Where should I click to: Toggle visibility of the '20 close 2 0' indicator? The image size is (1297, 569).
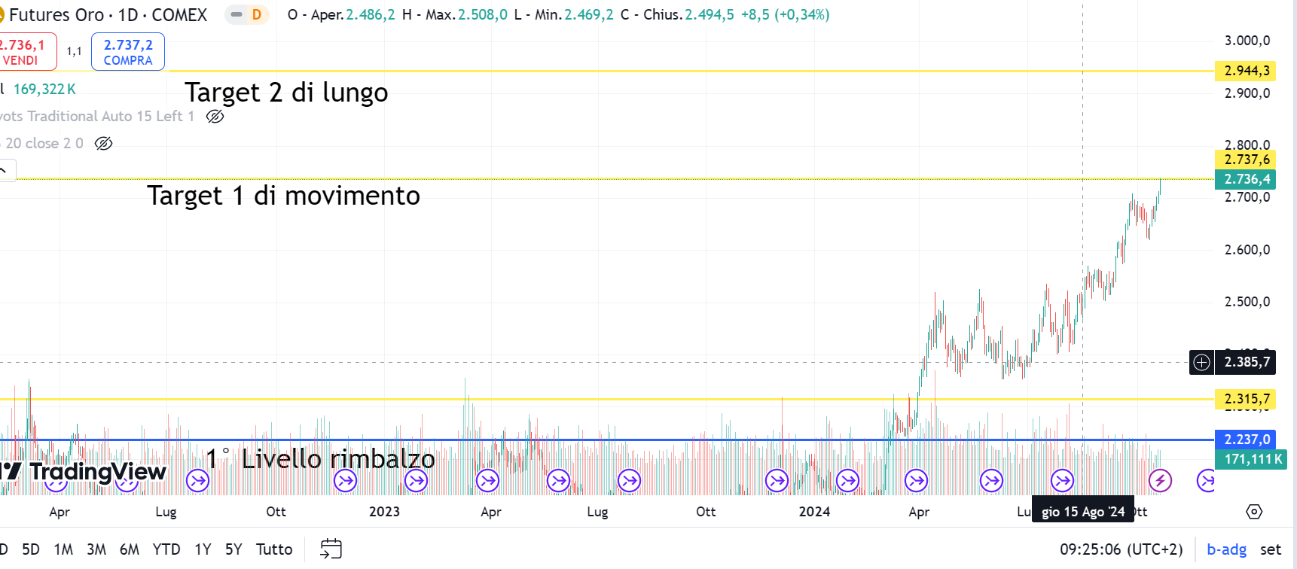click(104, 143)
